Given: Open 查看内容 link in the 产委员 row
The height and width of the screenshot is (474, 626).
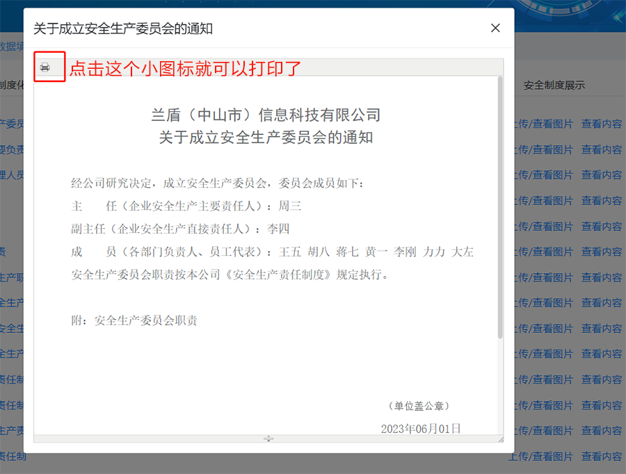Looking at the screenshot, I should (x=601, y=124).
